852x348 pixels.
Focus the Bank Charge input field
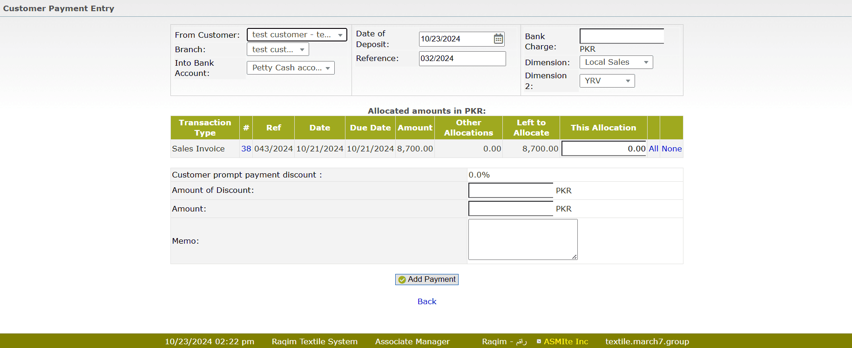[622, 36]
